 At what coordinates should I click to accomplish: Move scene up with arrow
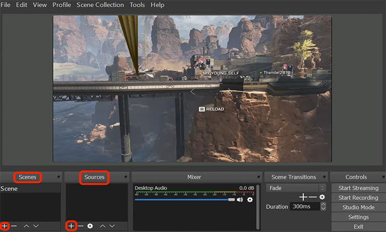tap(26, 226)
